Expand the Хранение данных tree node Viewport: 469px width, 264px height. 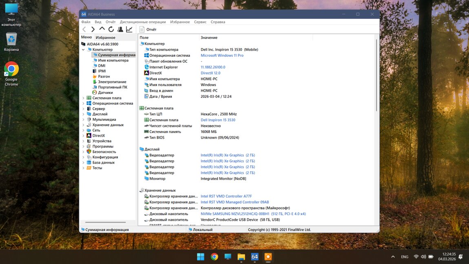click(84, 125)
